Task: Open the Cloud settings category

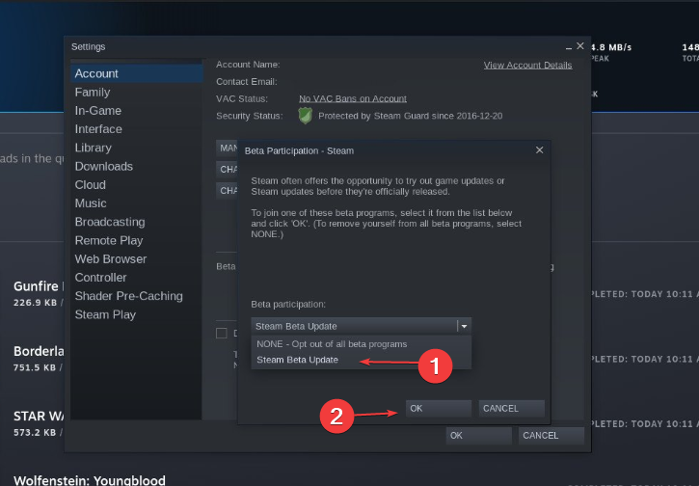Action: [137, 184]
